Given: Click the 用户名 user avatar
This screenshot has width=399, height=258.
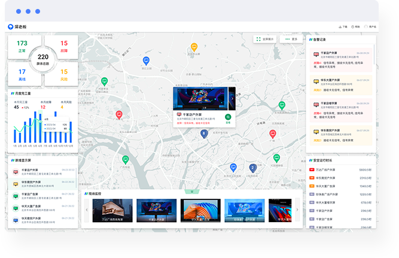Looking at the screenshot, I should [x=366, y=27].
